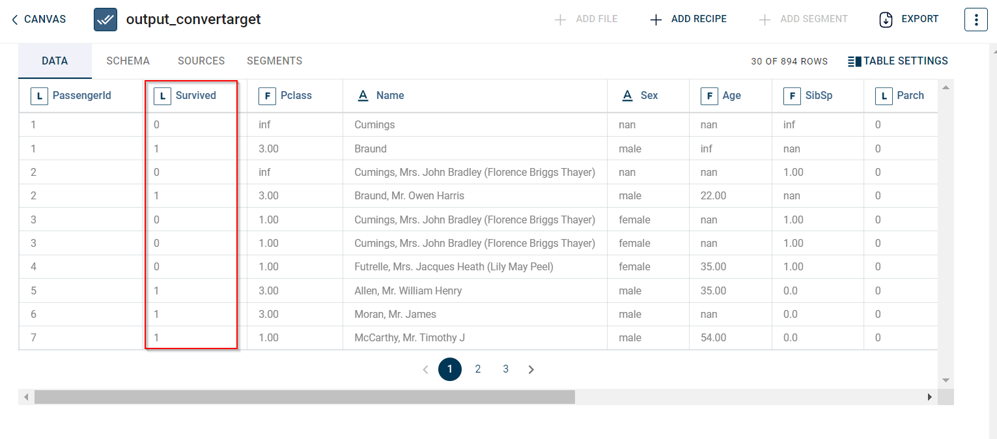Click the L type icon for PassengerId
The width and height of the screenshot is (997, 439).
tap(39, 96)
